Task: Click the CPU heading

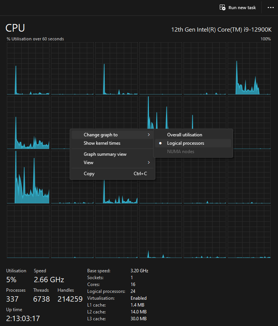Action: (14, 28)
